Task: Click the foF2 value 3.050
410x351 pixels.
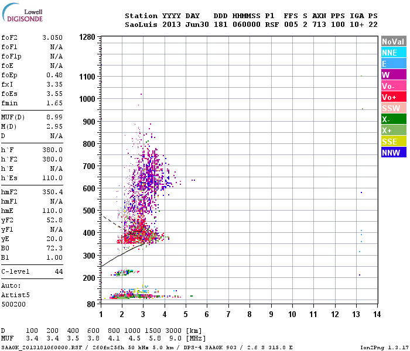Action: pyautogui.click(x=52, y=37)
